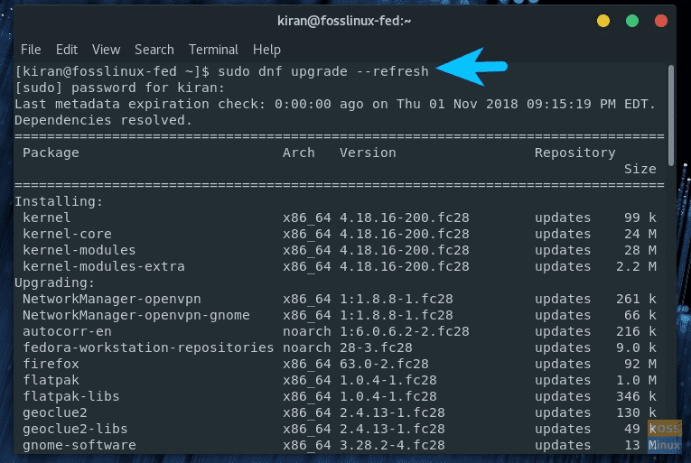Click the kiran@fosslinux-fed:~ window title
The width and height of the screenshot is (691, 463).
pyautogui.click(x=344, y=21)
